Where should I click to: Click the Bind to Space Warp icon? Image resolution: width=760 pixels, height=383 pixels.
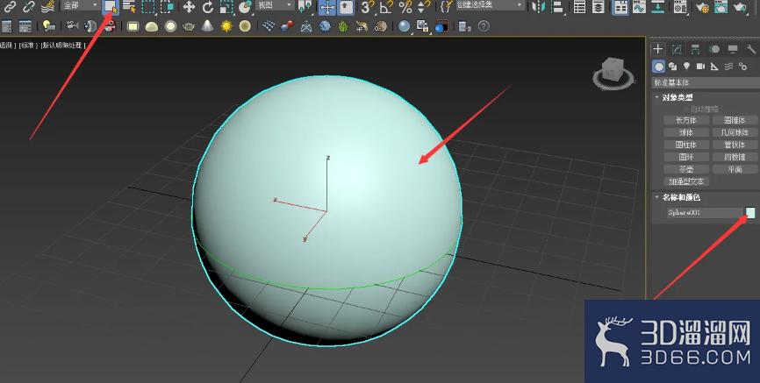(47, 6)
